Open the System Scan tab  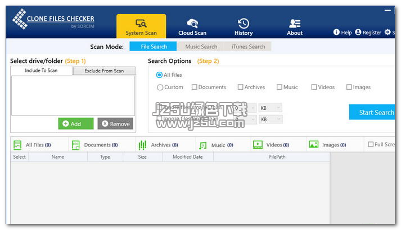point(141,26)
